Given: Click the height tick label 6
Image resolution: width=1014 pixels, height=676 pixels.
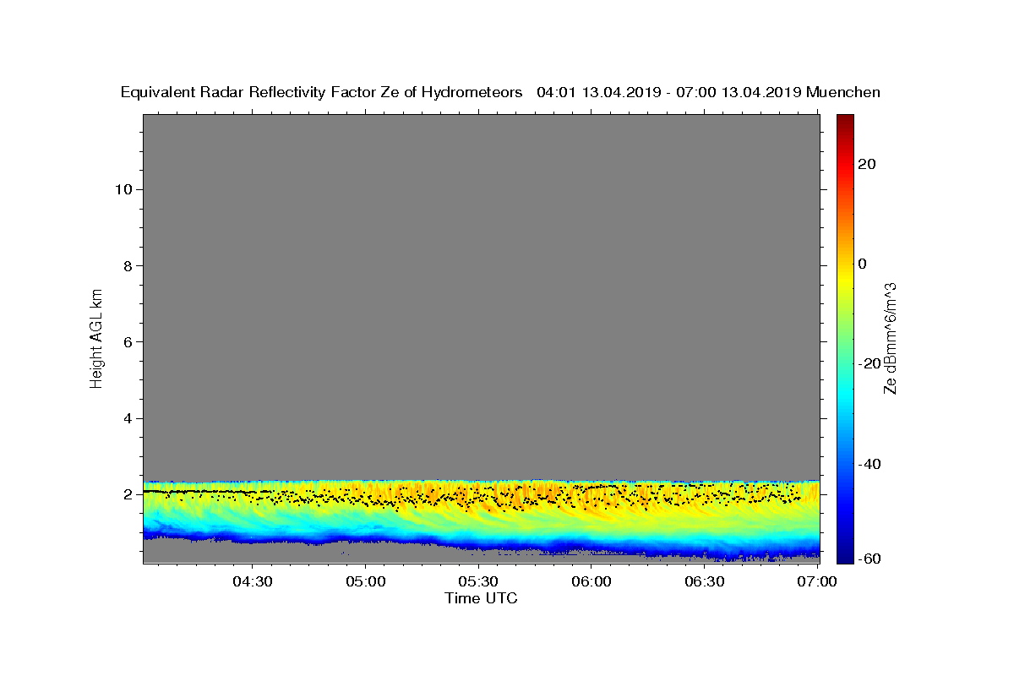Looking at the screenshot, I should (x=126, y=342).
